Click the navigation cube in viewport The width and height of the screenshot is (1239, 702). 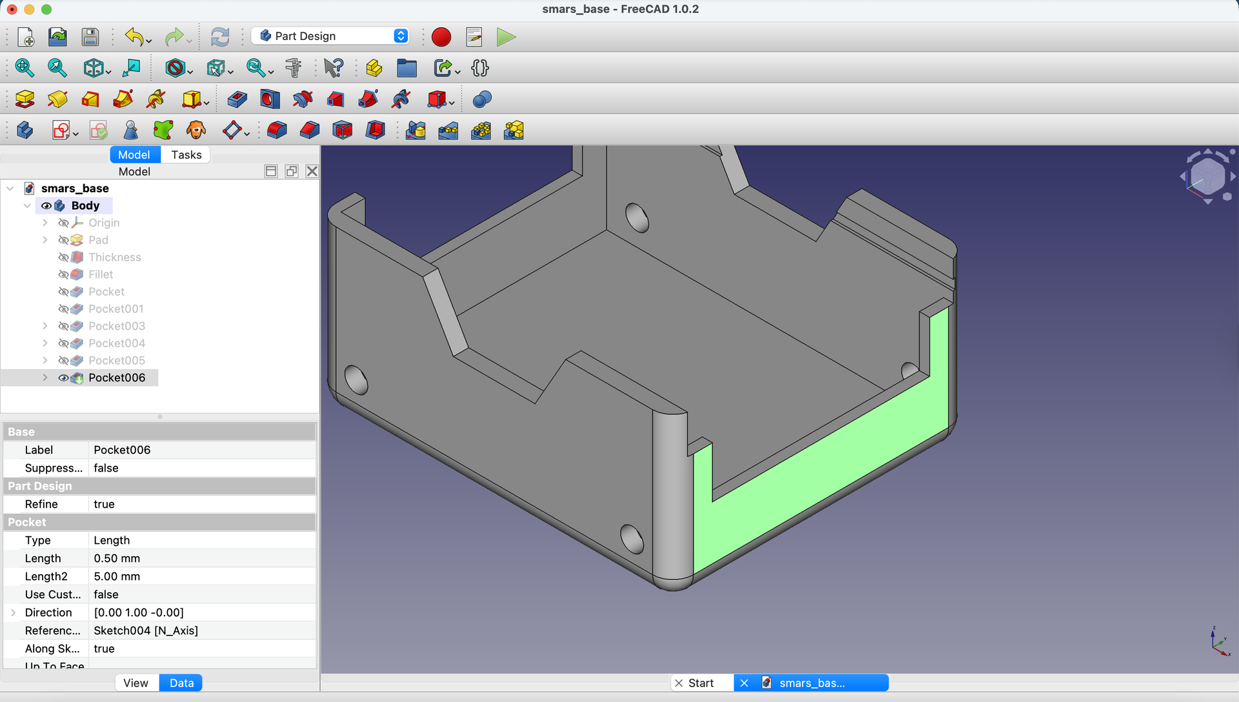coord(1207,176)
